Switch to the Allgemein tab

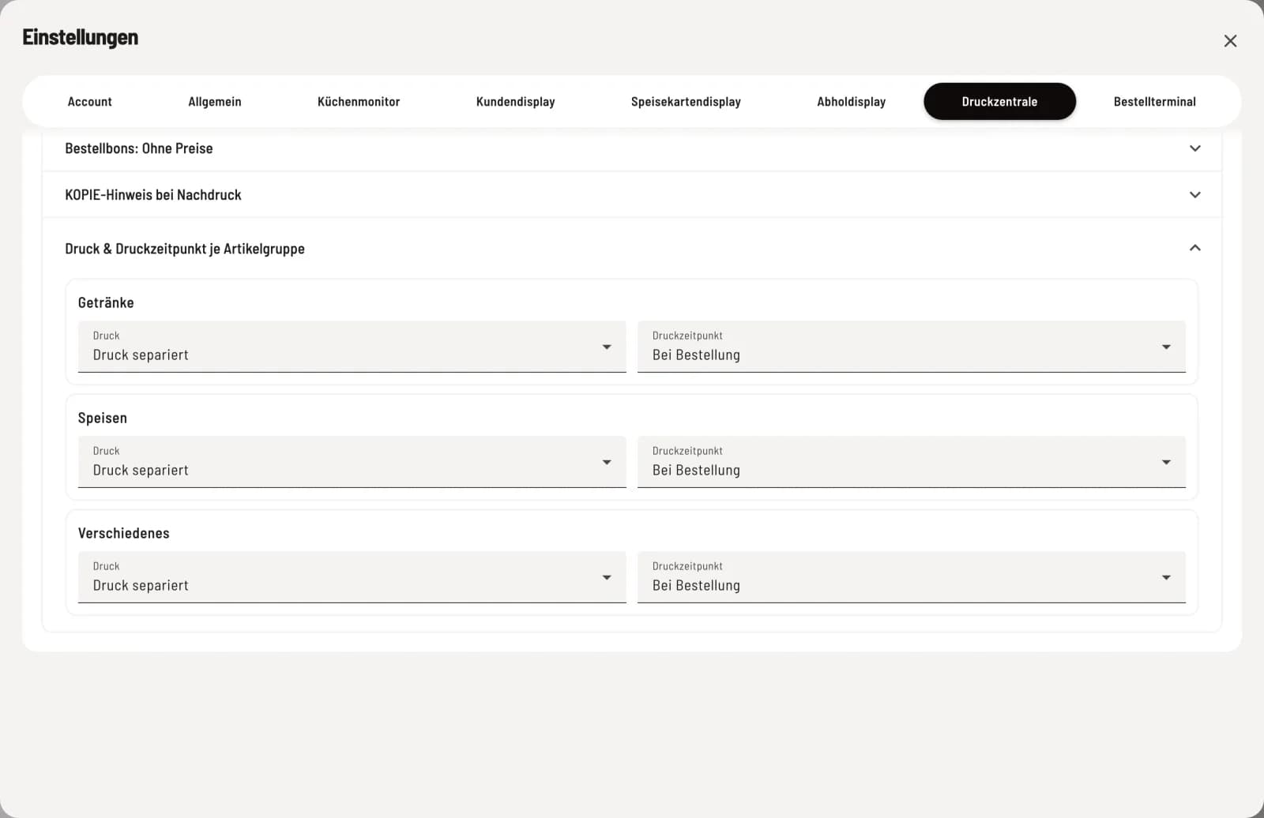click(x=215, y=102)
